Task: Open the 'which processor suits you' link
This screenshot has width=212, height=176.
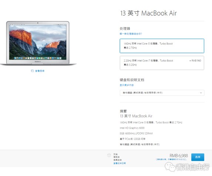Action: pos(131,34)
